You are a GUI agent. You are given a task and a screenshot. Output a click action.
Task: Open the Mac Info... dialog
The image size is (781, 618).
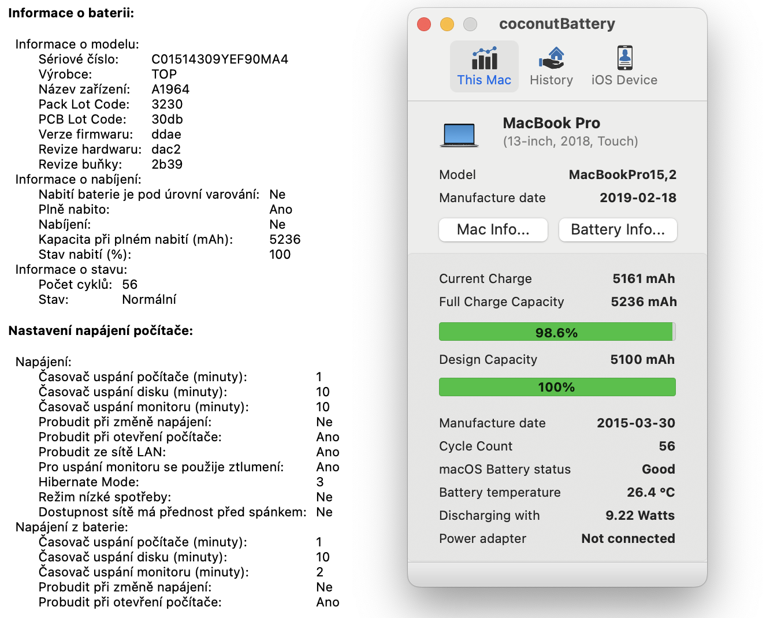click(493, 230)
